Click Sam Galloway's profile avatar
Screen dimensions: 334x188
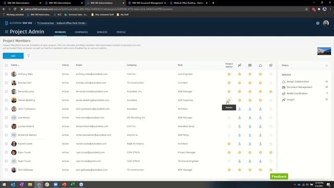coord(14,170)
